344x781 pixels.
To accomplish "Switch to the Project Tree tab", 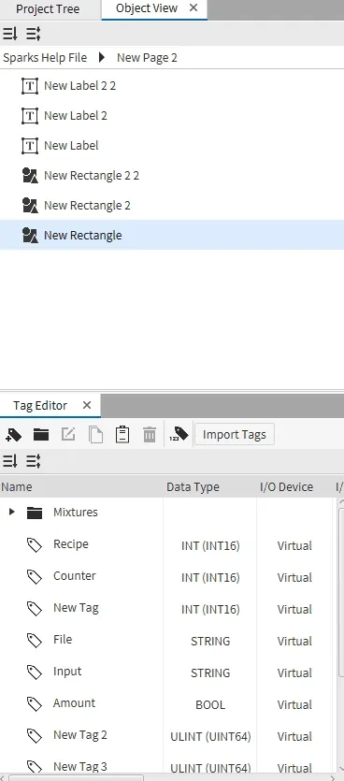I will pos(48,9).
